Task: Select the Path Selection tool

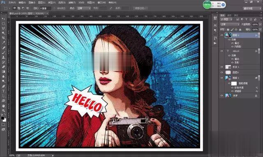Action: [x=3, y=96]
